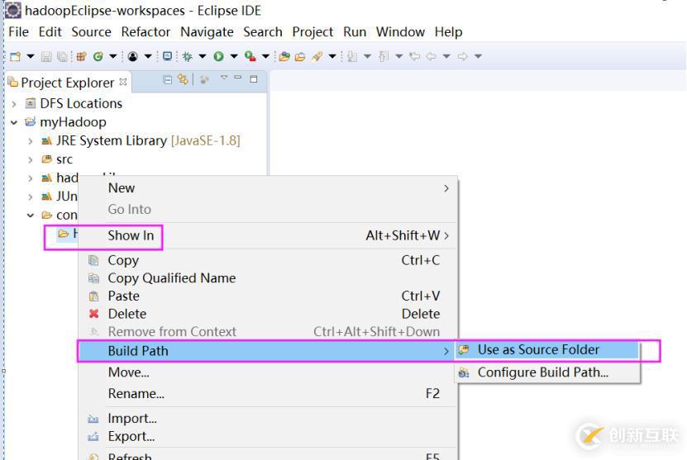Screen dimensions: 687x460
Task: Open the Project Explorer View Menu triangle
Action: pyautogui.click(x=223, y=80)
